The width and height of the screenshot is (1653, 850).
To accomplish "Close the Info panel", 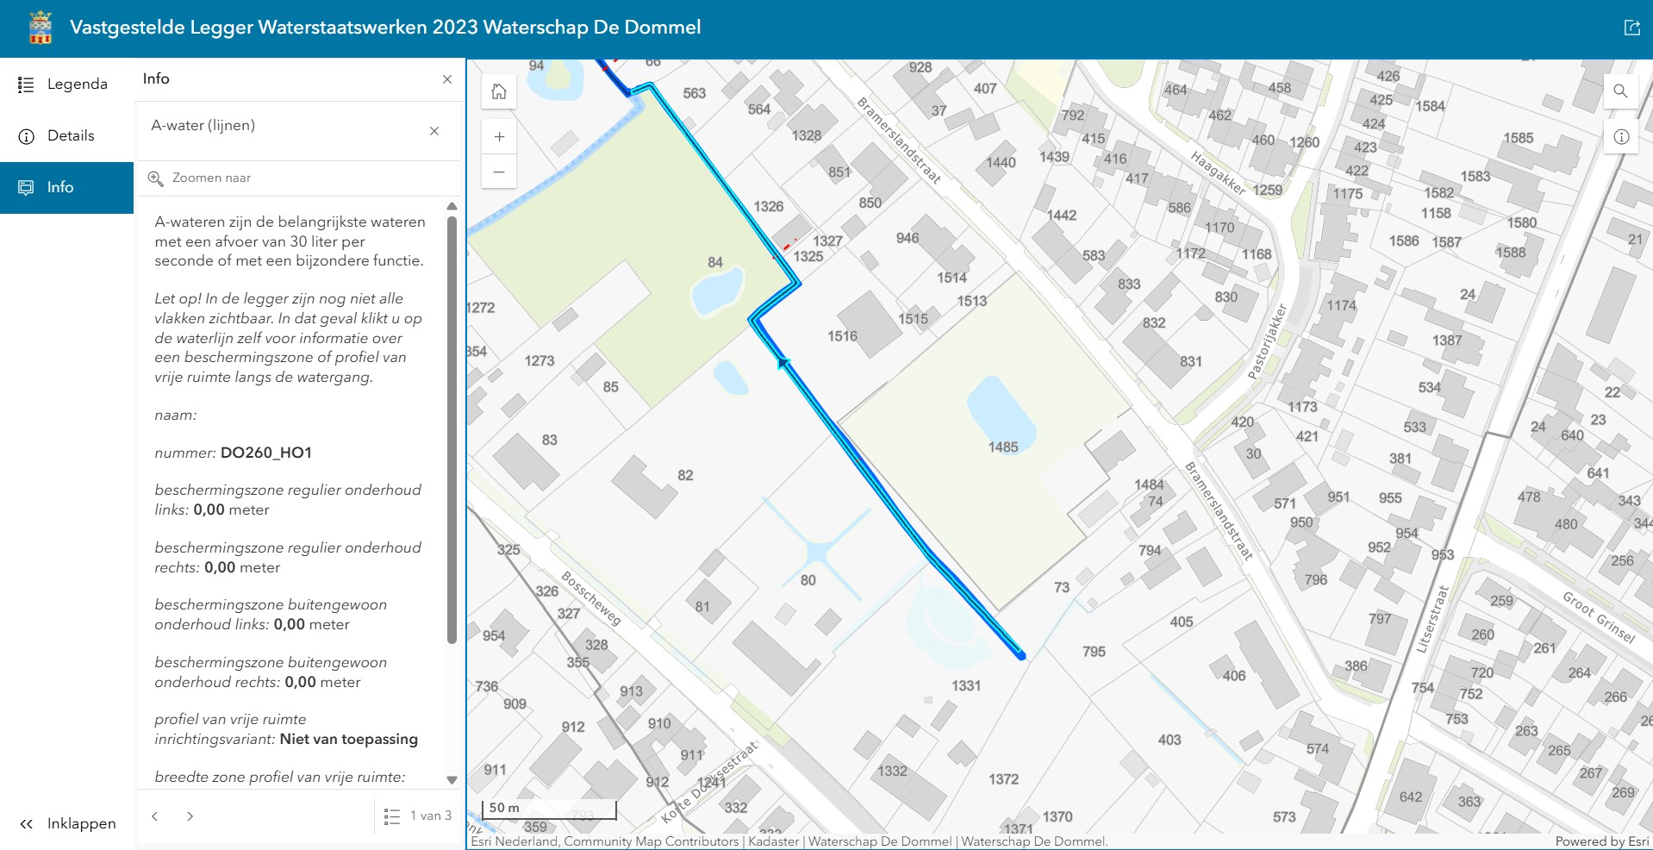I will pyautogui.click(x=446, y=79).
